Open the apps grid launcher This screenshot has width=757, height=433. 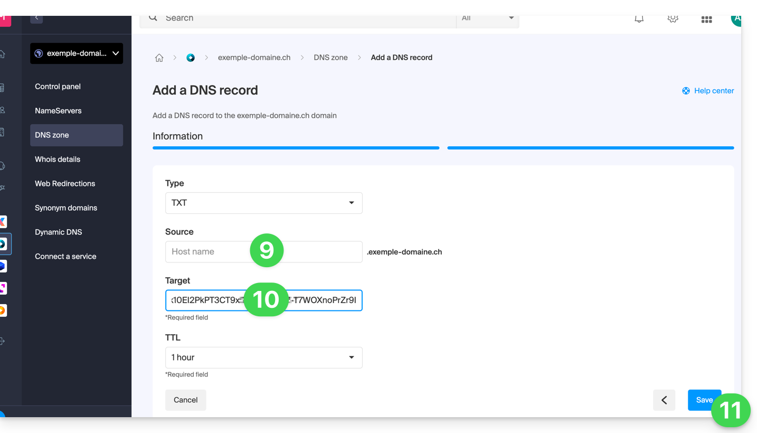pyautogui.click(x=706, y=20)
